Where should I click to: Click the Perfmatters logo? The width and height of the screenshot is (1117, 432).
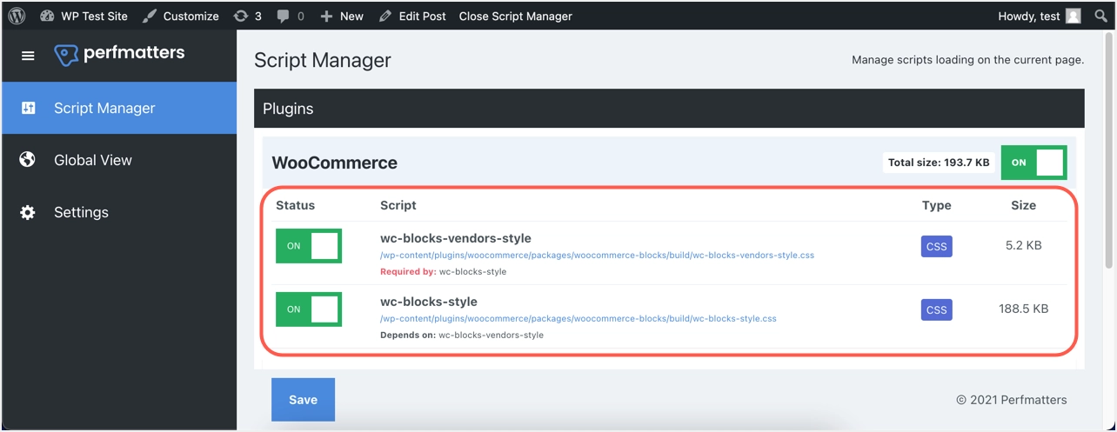point(119,55)
